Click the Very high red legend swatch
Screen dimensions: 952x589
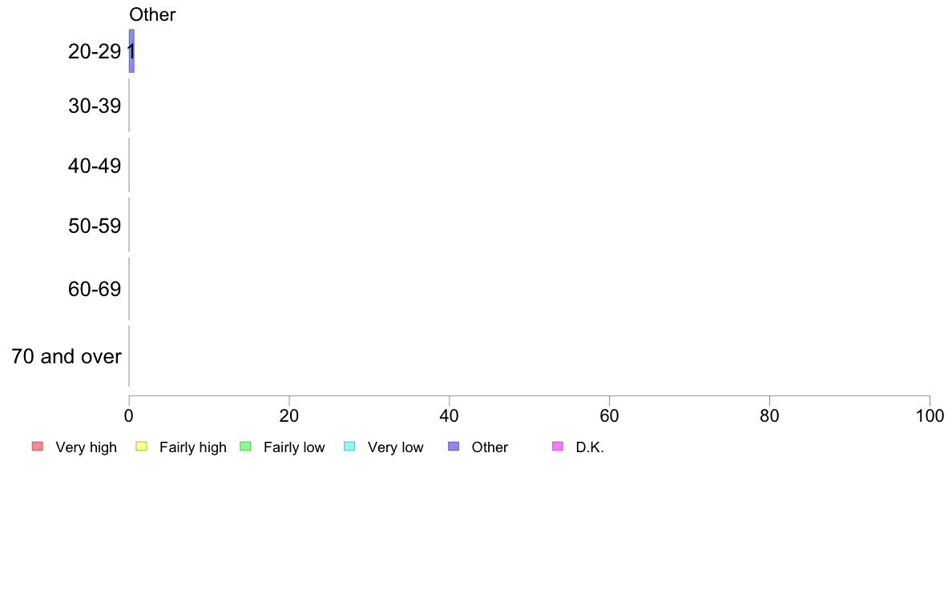pos(38,447)
